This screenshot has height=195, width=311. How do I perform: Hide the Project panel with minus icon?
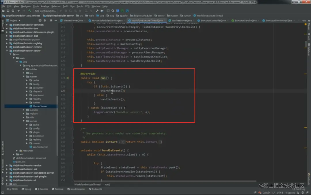tap(56, 20)
